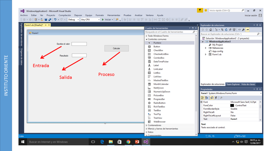
Task: Open the Debug configuration dropdown
Action: tap(73, 20)
